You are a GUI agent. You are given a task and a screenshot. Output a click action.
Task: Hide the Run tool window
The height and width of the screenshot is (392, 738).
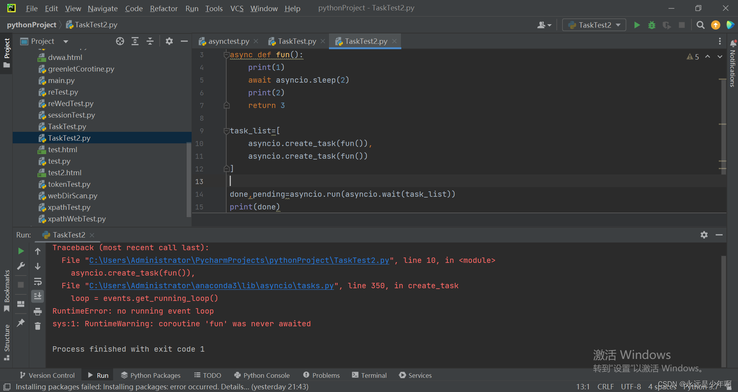[719, 235]
